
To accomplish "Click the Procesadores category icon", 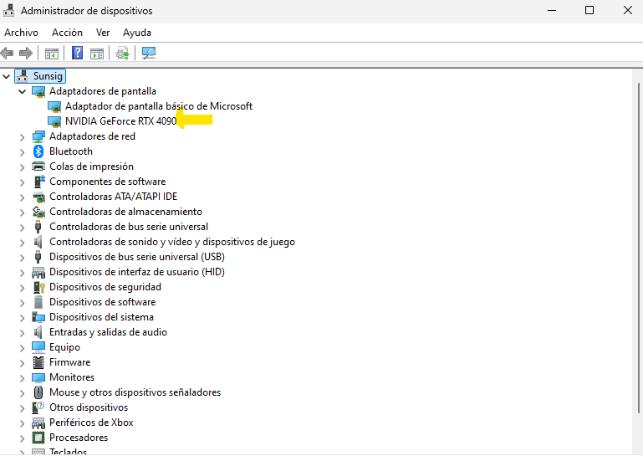I will pos(38,438).
